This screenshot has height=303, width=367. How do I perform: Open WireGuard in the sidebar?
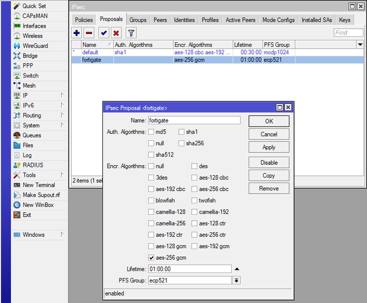coord(35,46)
